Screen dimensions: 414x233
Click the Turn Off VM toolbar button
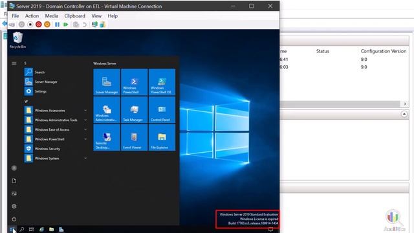[x=30, y=25]
